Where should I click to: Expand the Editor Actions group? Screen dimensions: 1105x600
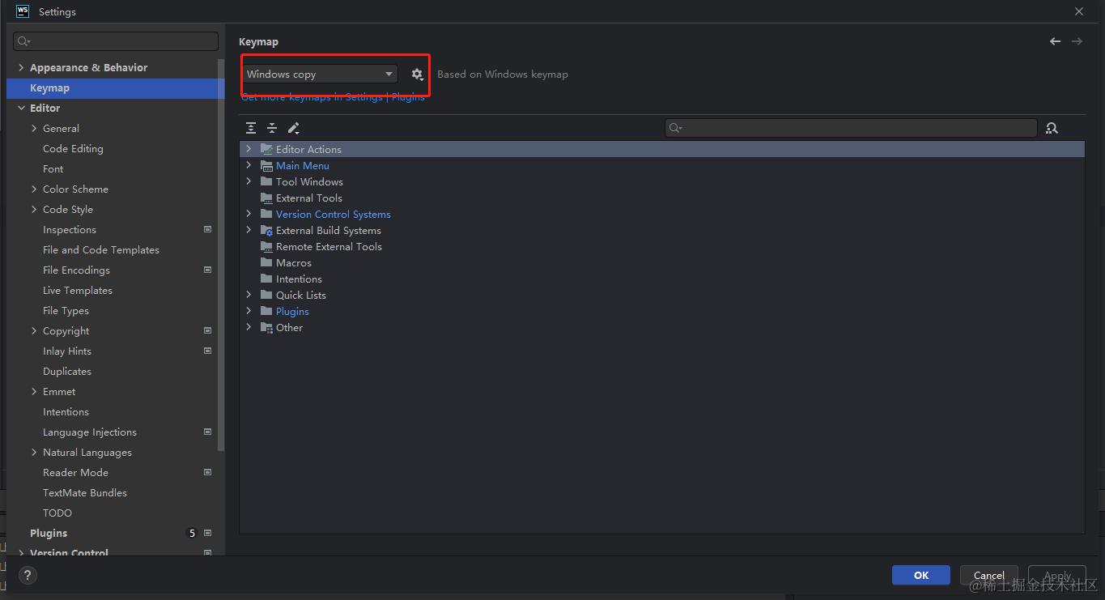click(249, 149)
